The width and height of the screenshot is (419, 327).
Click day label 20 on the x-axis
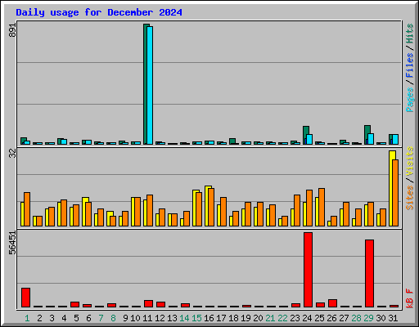point(258,318)
